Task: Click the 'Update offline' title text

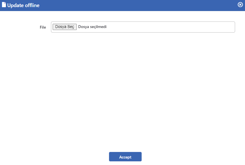Action: coord(23,5)
